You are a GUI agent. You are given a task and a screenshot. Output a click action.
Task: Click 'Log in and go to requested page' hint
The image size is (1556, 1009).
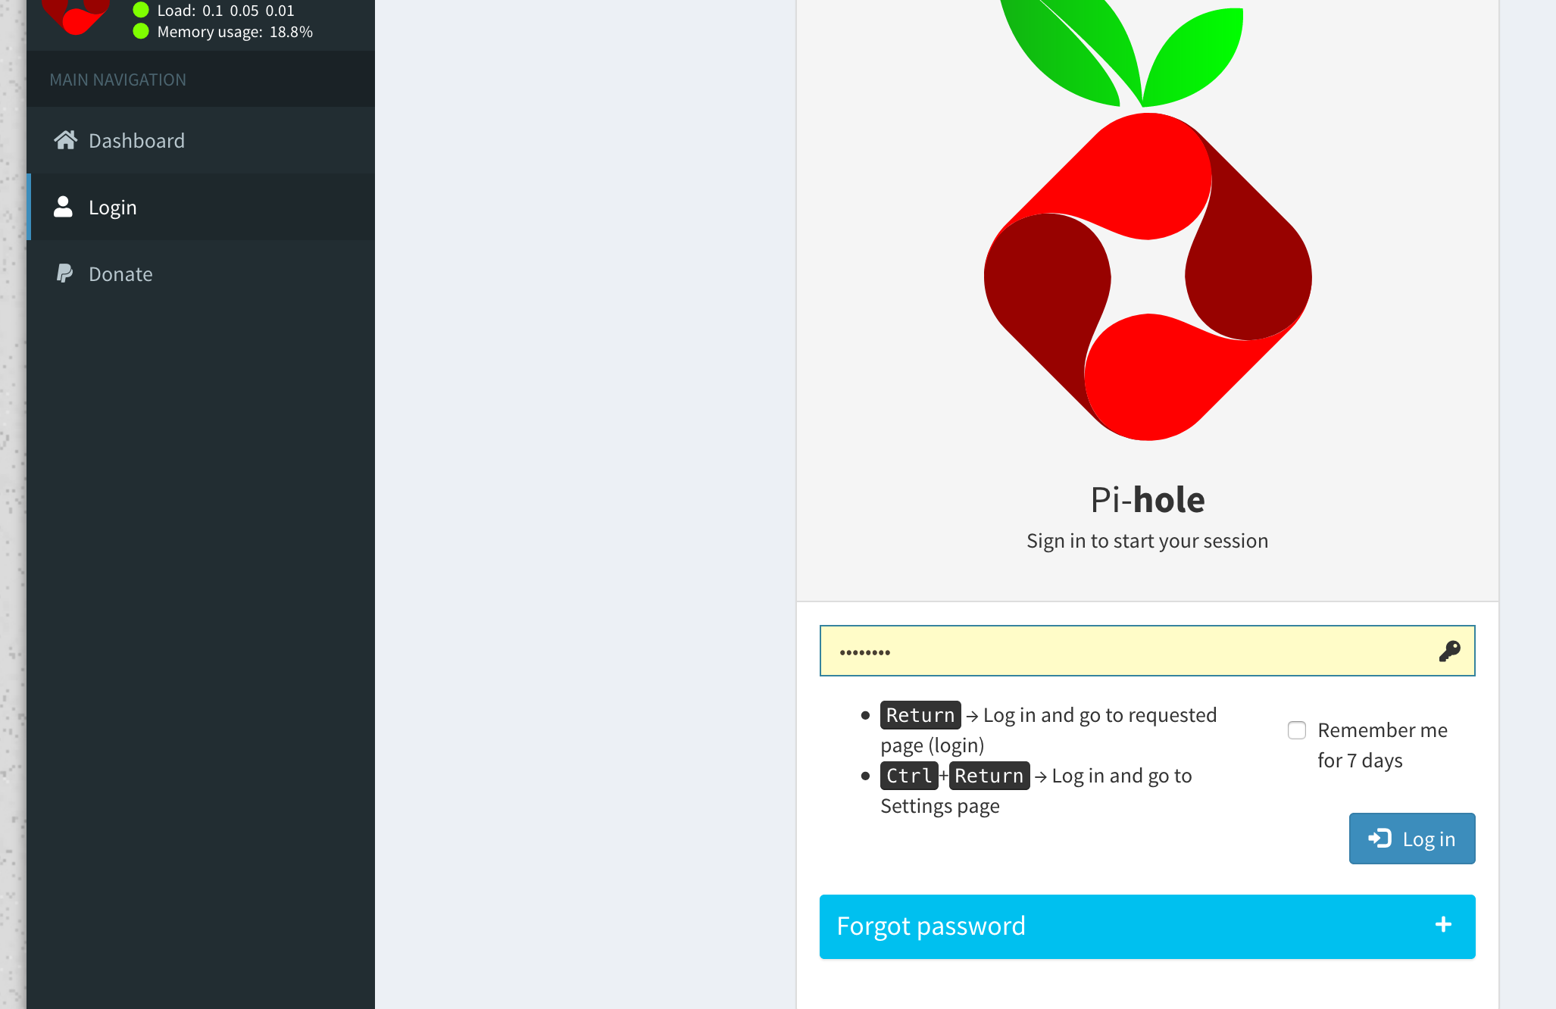pyautogui.click(x=1048, y=730)
